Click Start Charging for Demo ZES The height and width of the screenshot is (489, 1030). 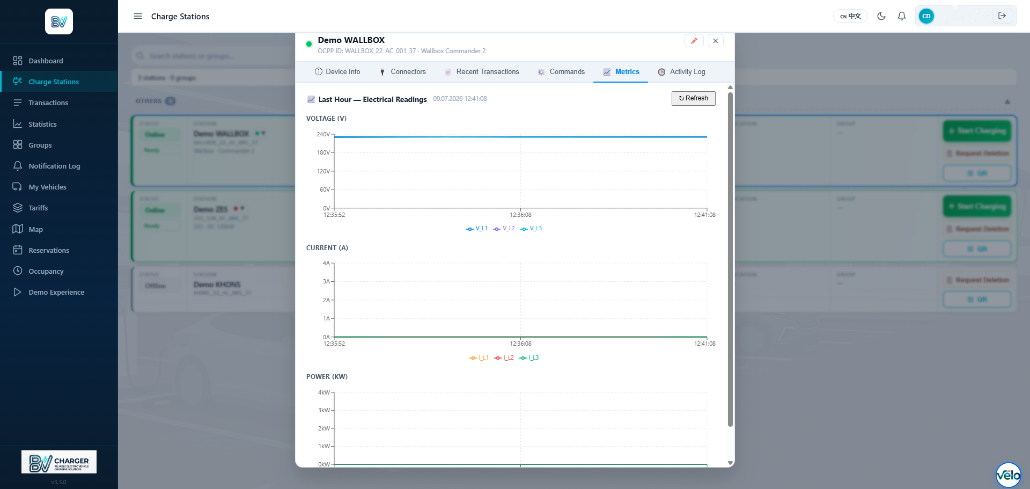point(977,207)
